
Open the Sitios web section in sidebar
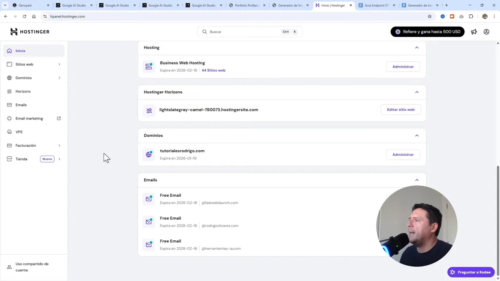click(24, 64)
